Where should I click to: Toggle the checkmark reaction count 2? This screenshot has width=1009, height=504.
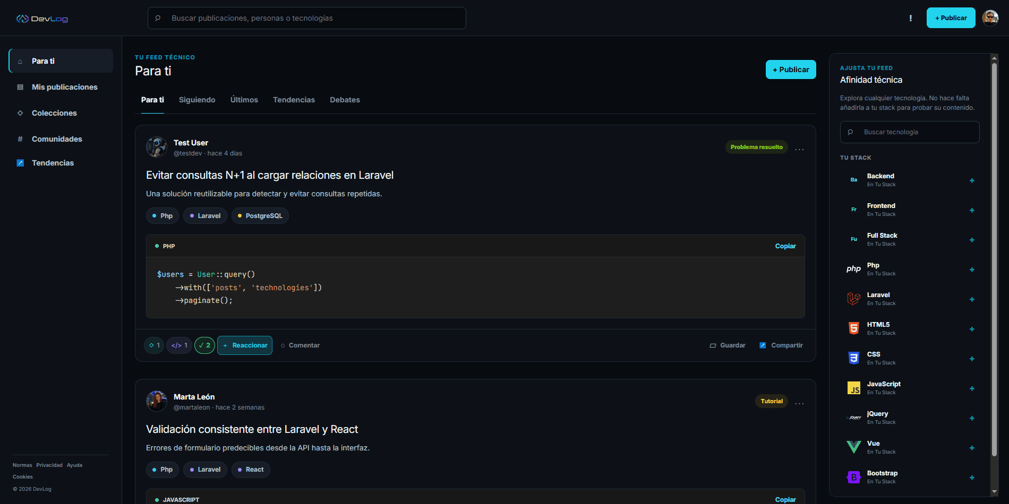tap(204, 345)
